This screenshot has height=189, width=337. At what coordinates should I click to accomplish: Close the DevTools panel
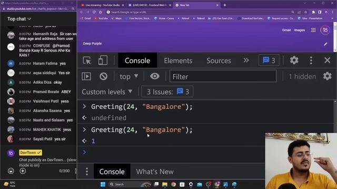(x=327, y=60)
